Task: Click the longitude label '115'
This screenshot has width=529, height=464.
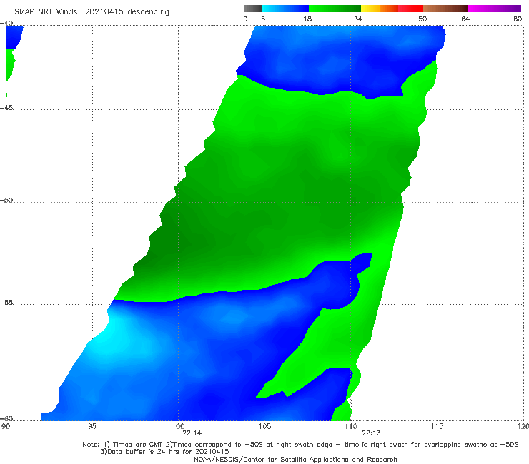Action: pyautogui.click(x=437, y=427)
